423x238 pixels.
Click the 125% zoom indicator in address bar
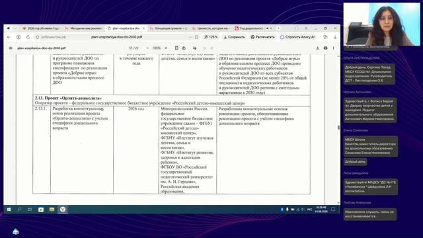click(x=211, y=37)
